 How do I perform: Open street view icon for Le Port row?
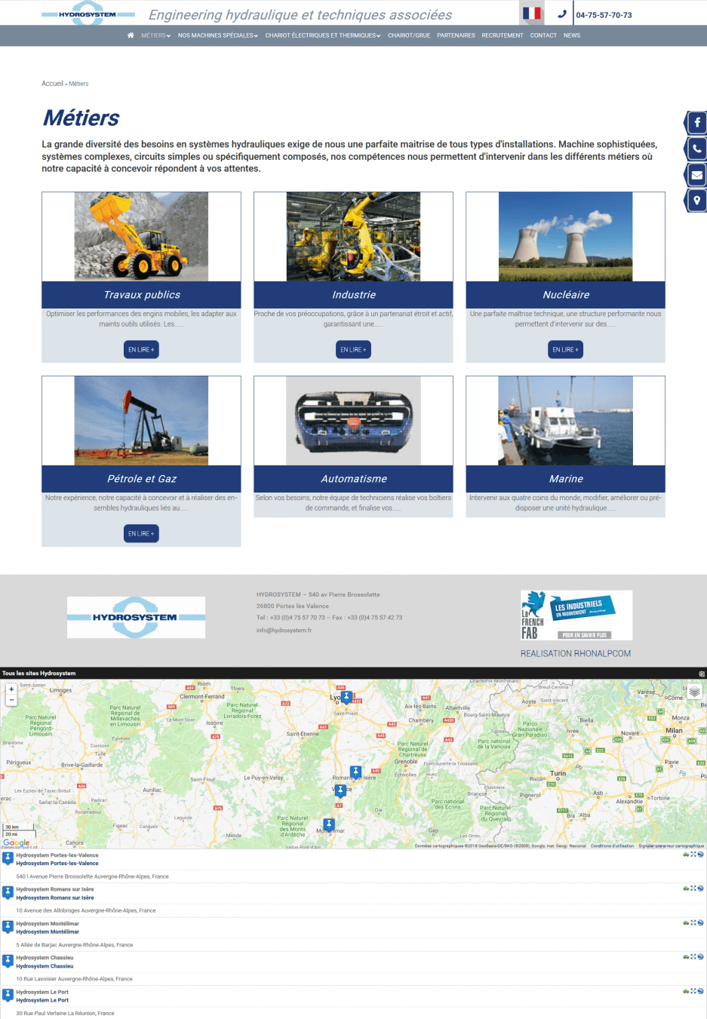pos(700,991)
